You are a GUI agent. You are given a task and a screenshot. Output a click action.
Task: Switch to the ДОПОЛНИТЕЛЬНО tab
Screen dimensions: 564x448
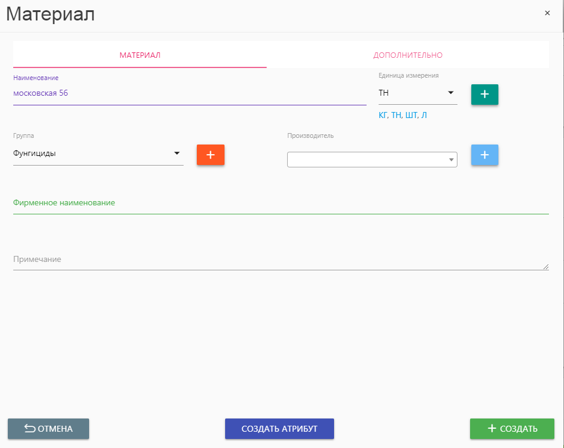click(408, 55)
